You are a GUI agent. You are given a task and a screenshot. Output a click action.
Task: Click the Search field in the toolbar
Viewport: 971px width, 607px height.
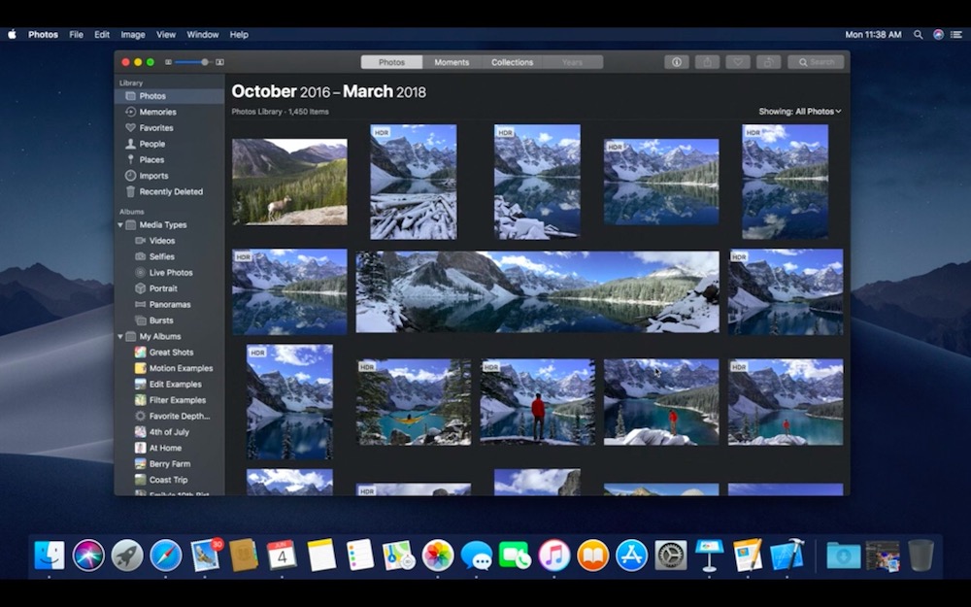tap(816, 62)
